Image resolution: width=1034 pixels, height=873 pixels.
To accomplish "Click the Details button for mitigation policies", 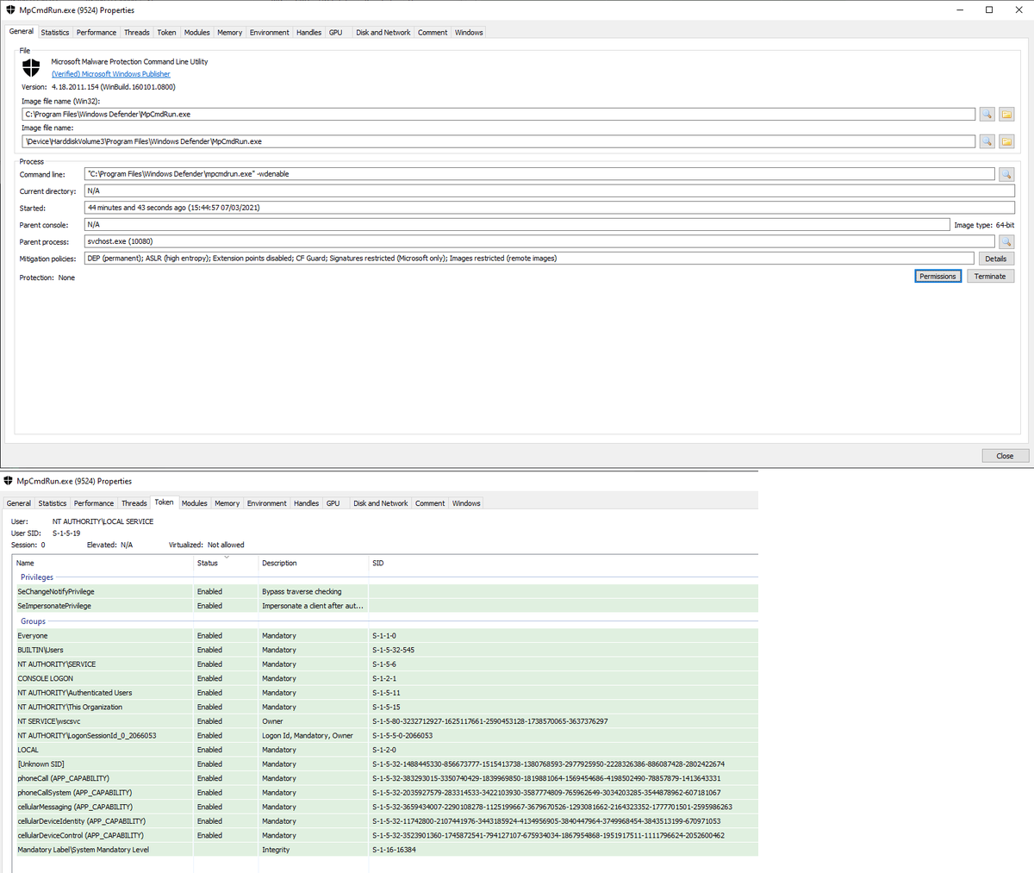I will pyautogui.click(x=995, y=259).
